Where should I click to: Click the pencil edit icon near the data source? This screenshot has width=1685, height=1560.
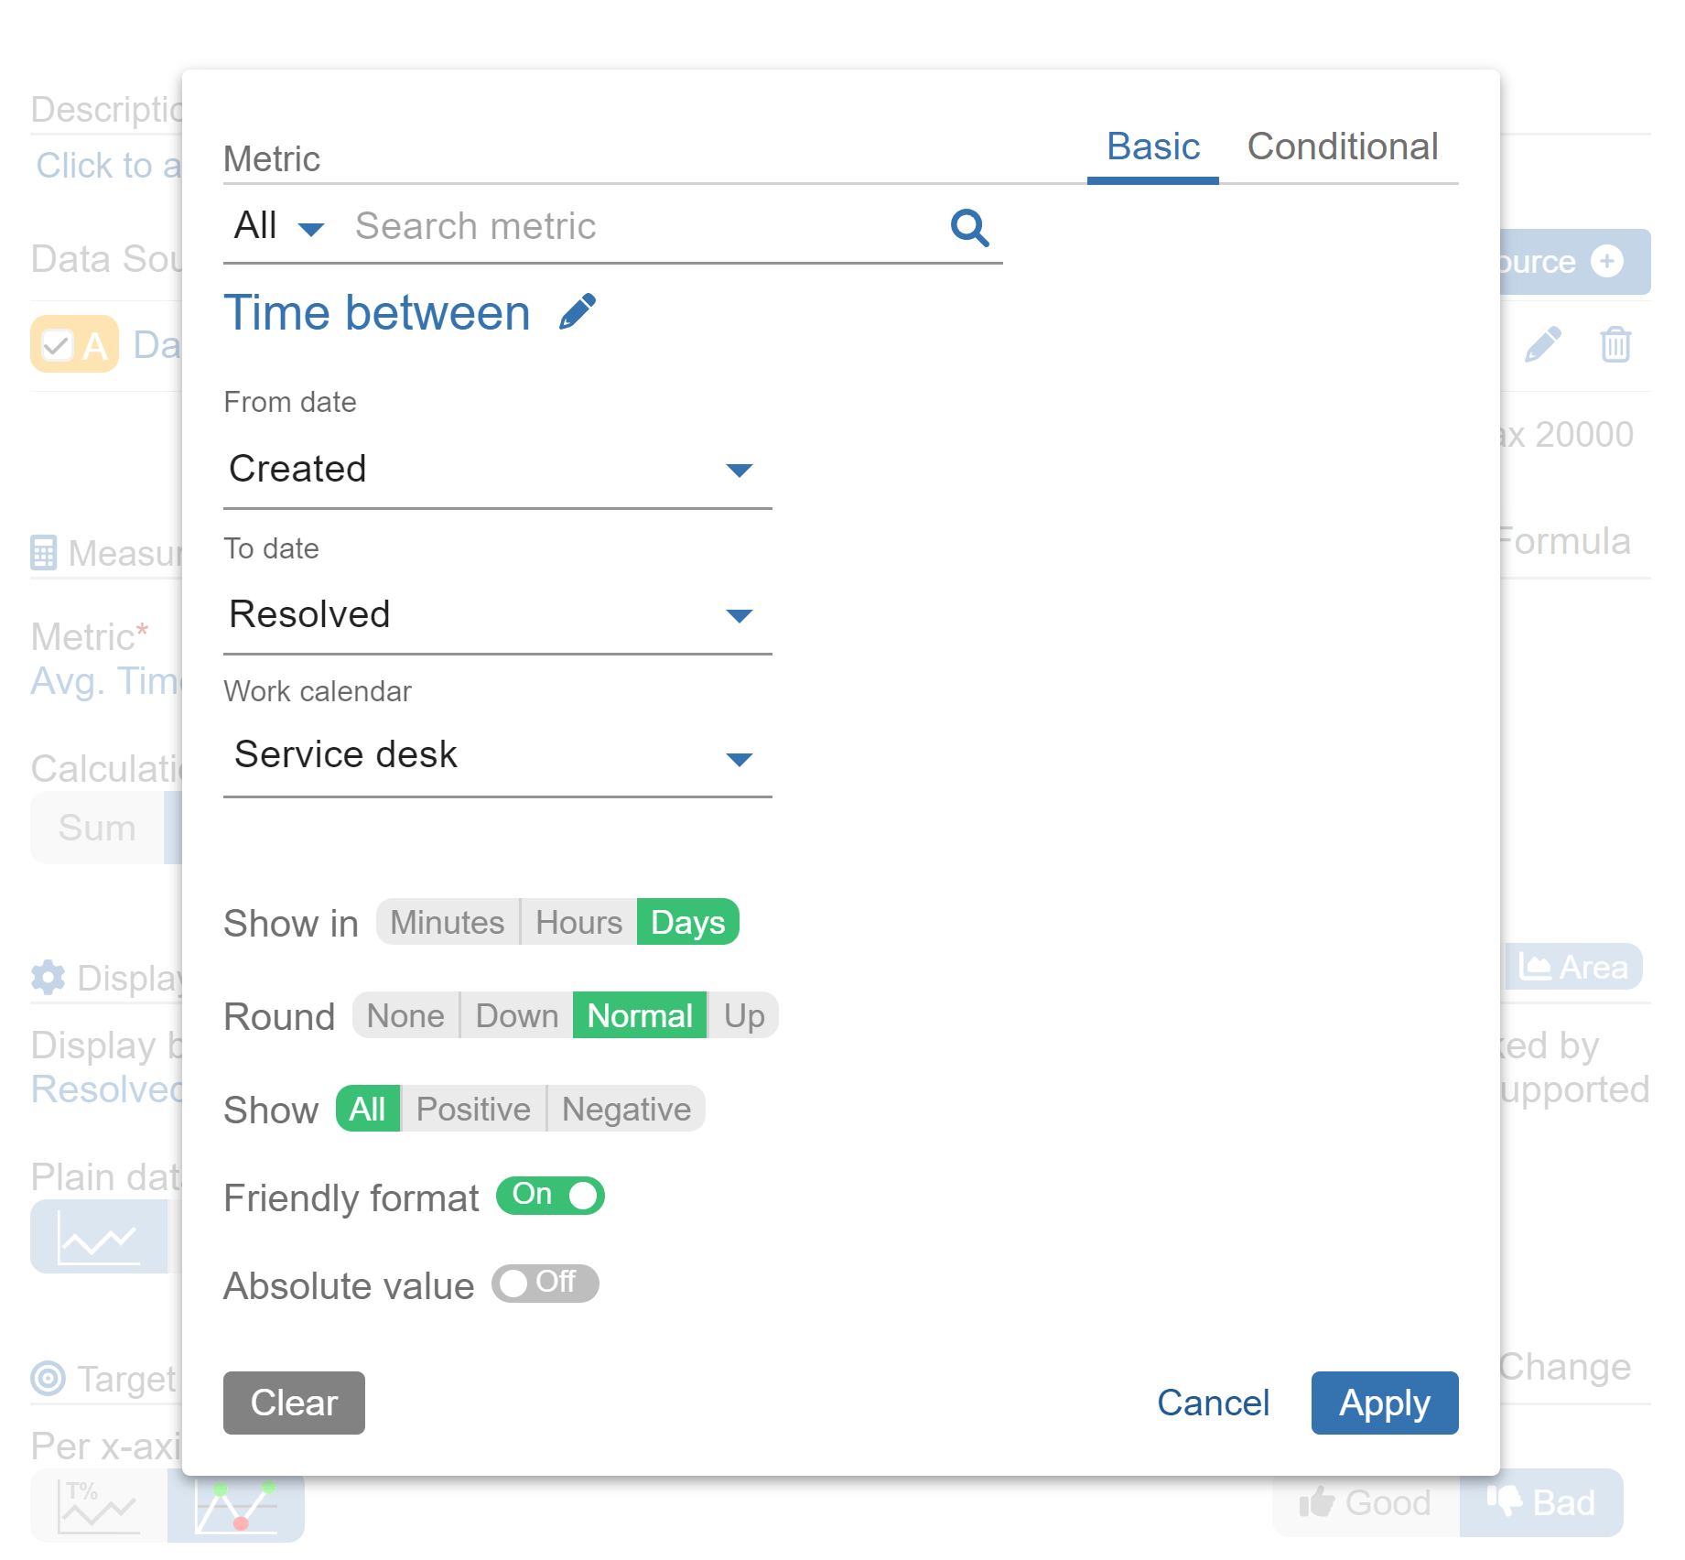click(1543, 344)
